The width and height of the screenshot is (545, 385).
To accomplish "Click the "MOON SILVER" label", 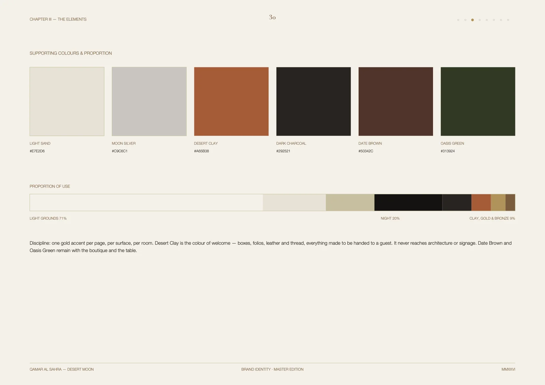I will pyautogui.click(x=124, y=143).
